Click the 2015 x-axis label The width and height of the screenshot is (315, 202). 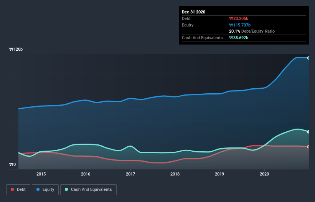(41, 174)
